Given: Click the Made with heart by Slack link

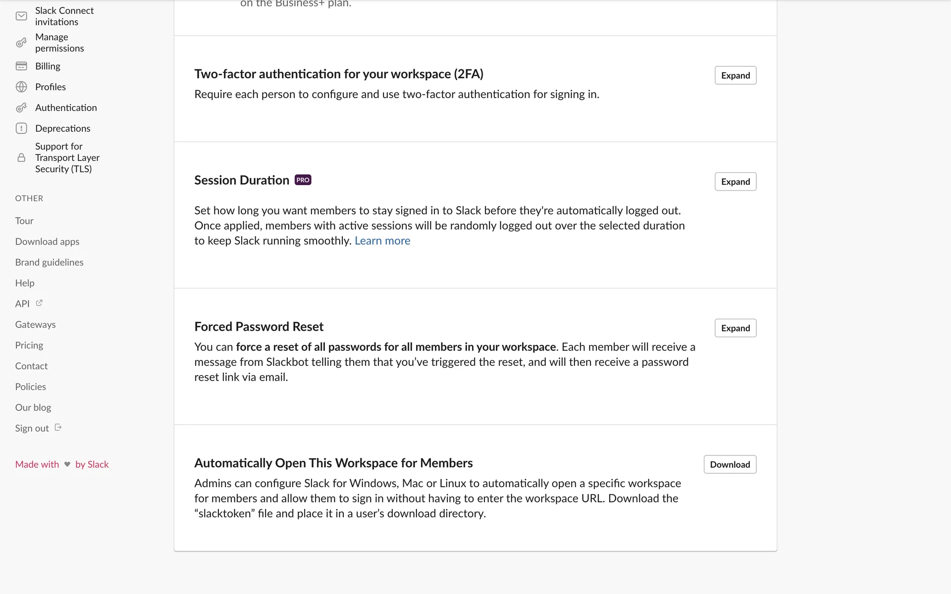Looking at the screenshot, I should (62, 464).
